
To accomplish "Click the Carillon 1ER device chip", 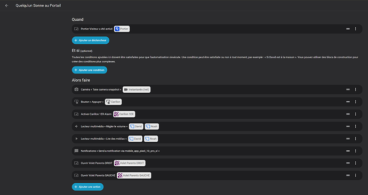I will [x=124, y=114].
